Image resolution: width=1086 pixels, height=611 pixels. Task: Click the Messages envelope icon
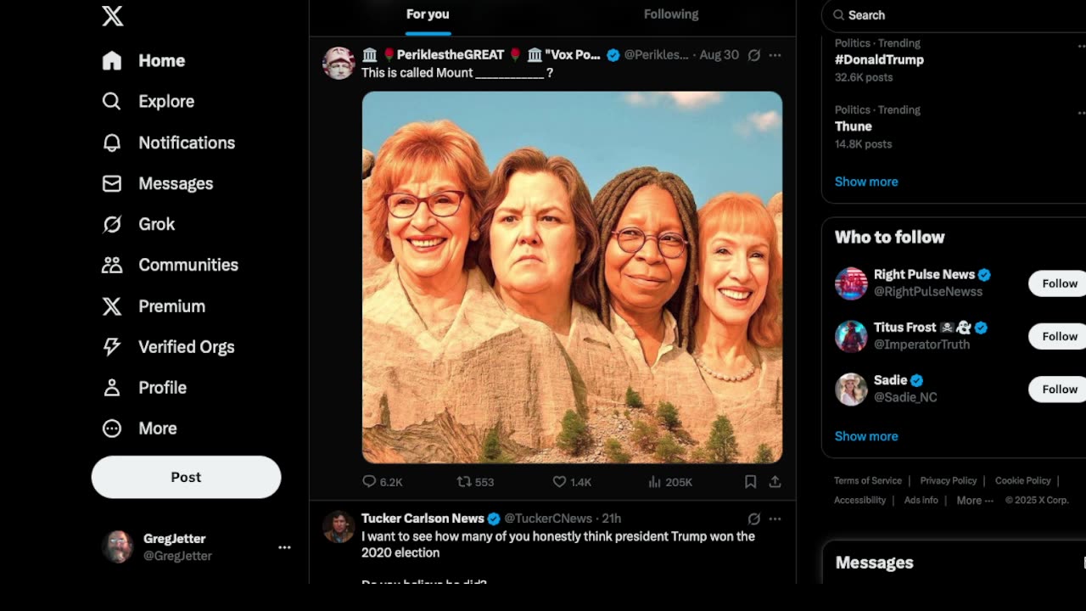(112, 183)
